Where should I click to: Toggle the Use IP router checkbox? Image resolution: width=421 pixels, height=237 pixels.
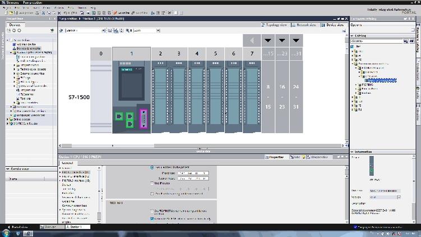click(152, 183)
